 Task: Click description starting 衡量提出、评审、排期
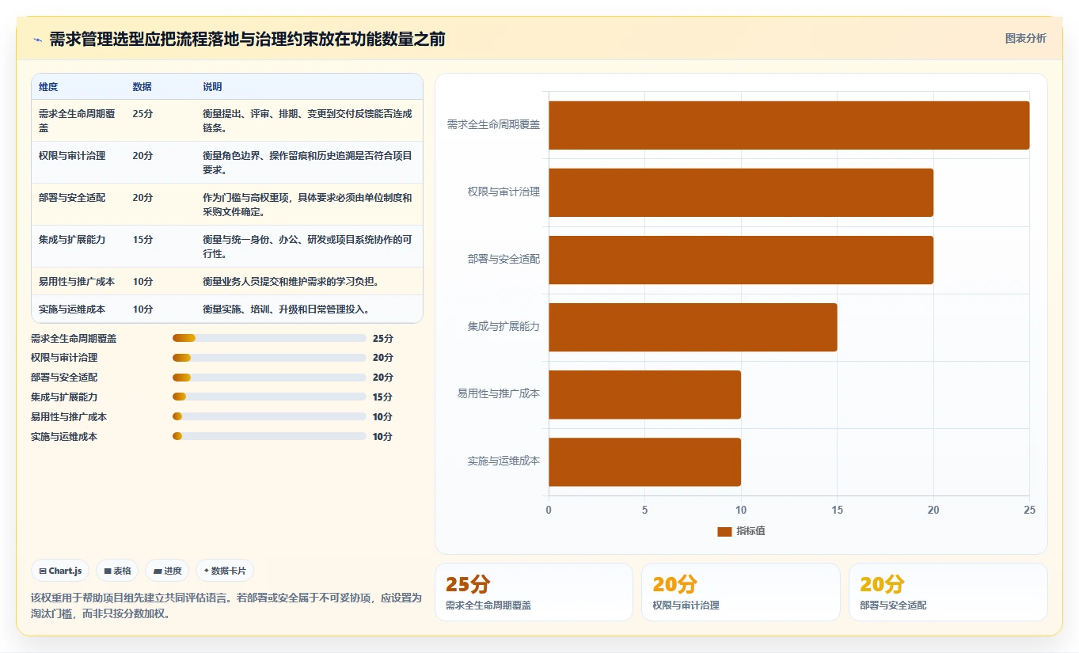tap(307, 120)
